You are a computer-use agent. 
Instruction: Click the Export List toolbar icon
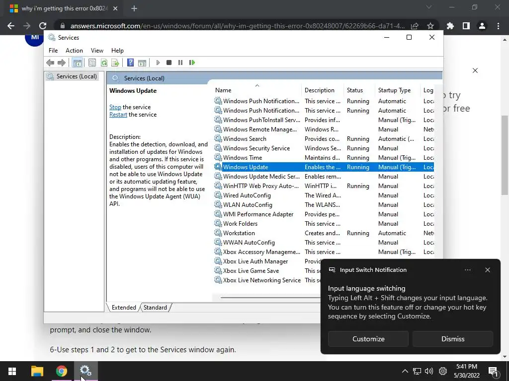coord(115,63)
